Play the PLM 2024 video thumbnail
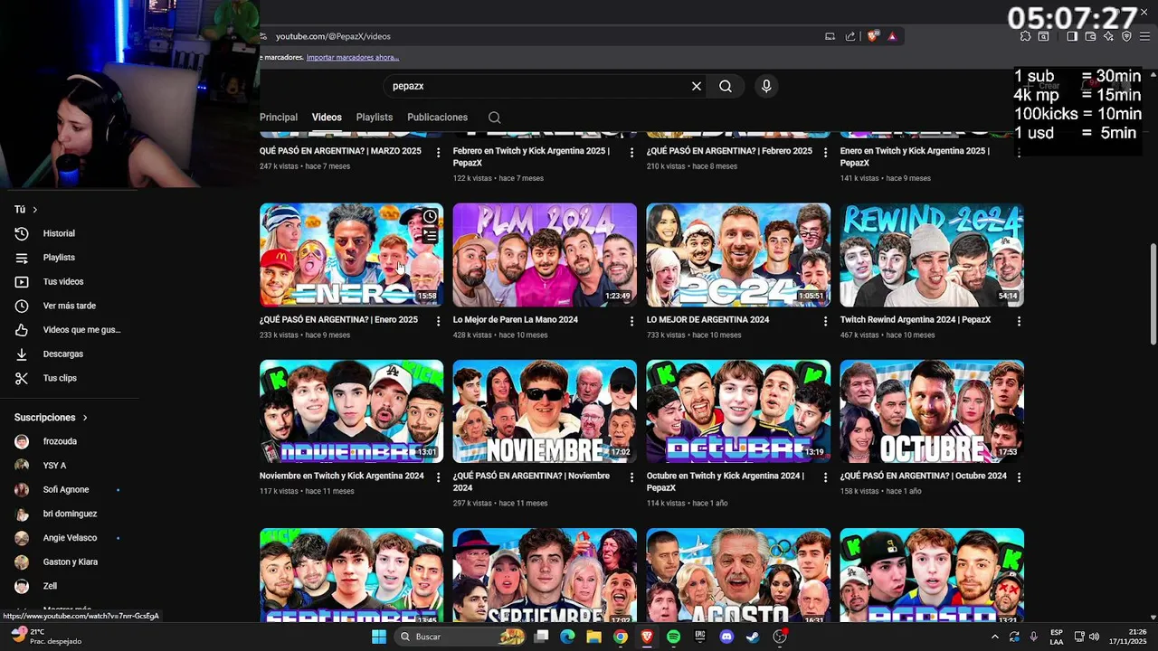The height and width of the screenshot is (651, 1158). click(545, 255)
